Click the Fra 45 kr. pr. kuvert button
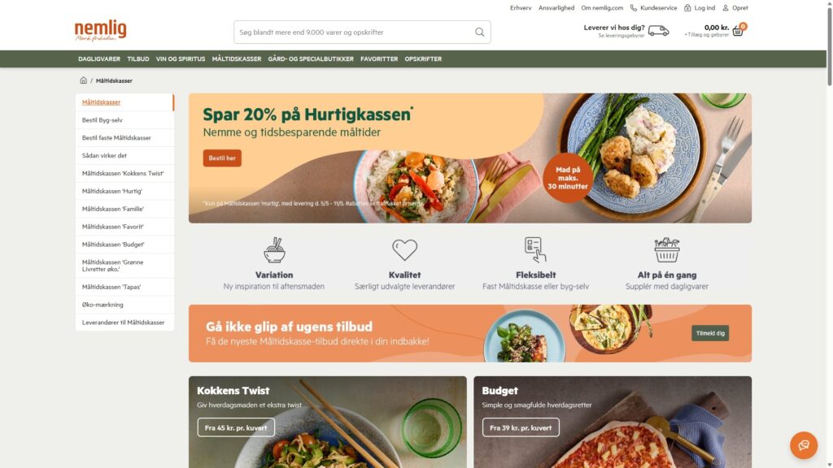 pyautogui.click(x=236, y=427)
